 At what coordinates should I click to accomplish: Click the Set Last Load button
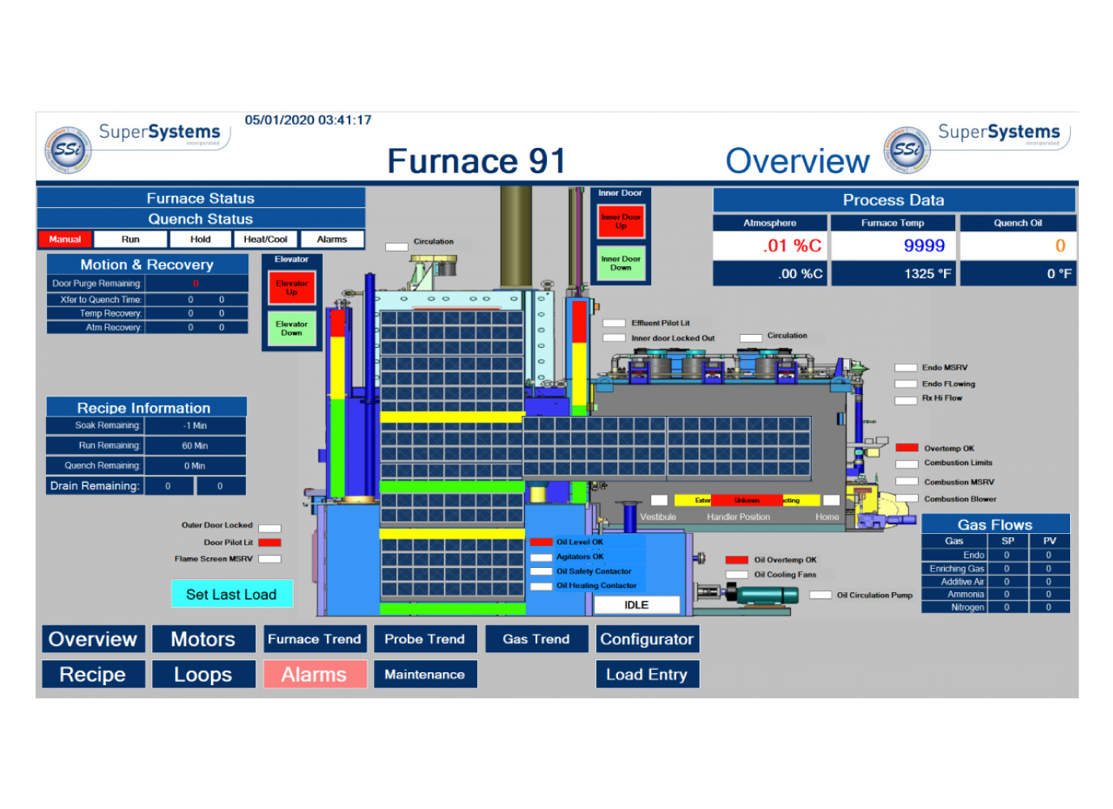point(231,595)
